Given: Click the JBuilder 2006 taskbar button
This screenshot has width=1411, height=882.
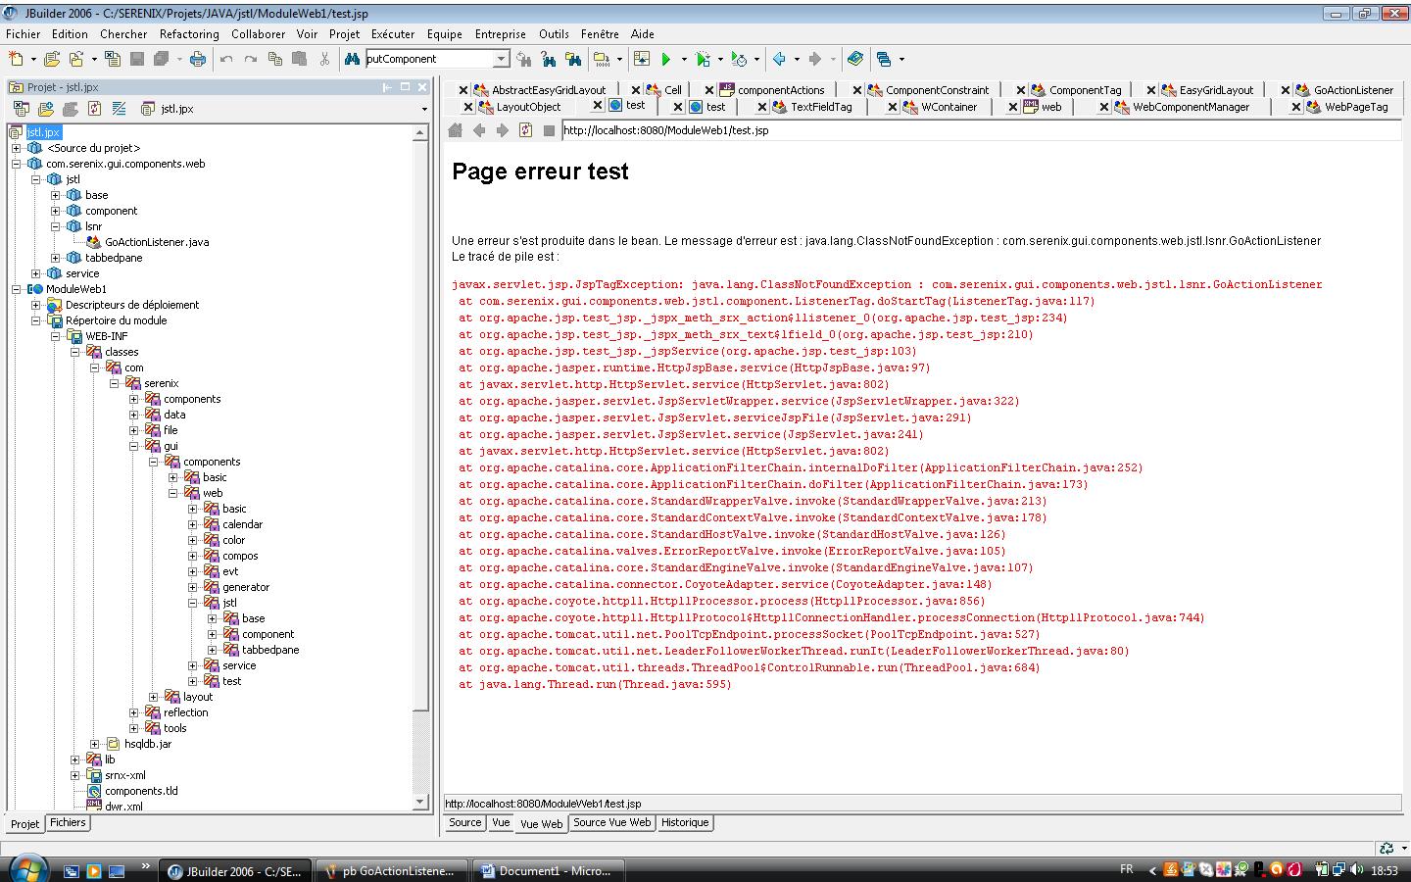Looking at the screenshot, I should [235, 870].
